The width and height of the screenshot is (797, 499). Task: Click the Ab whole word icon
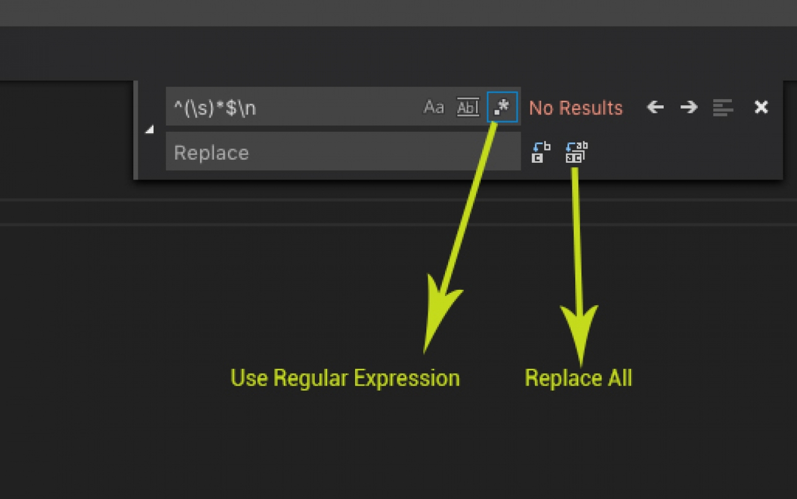coord(467,107)
